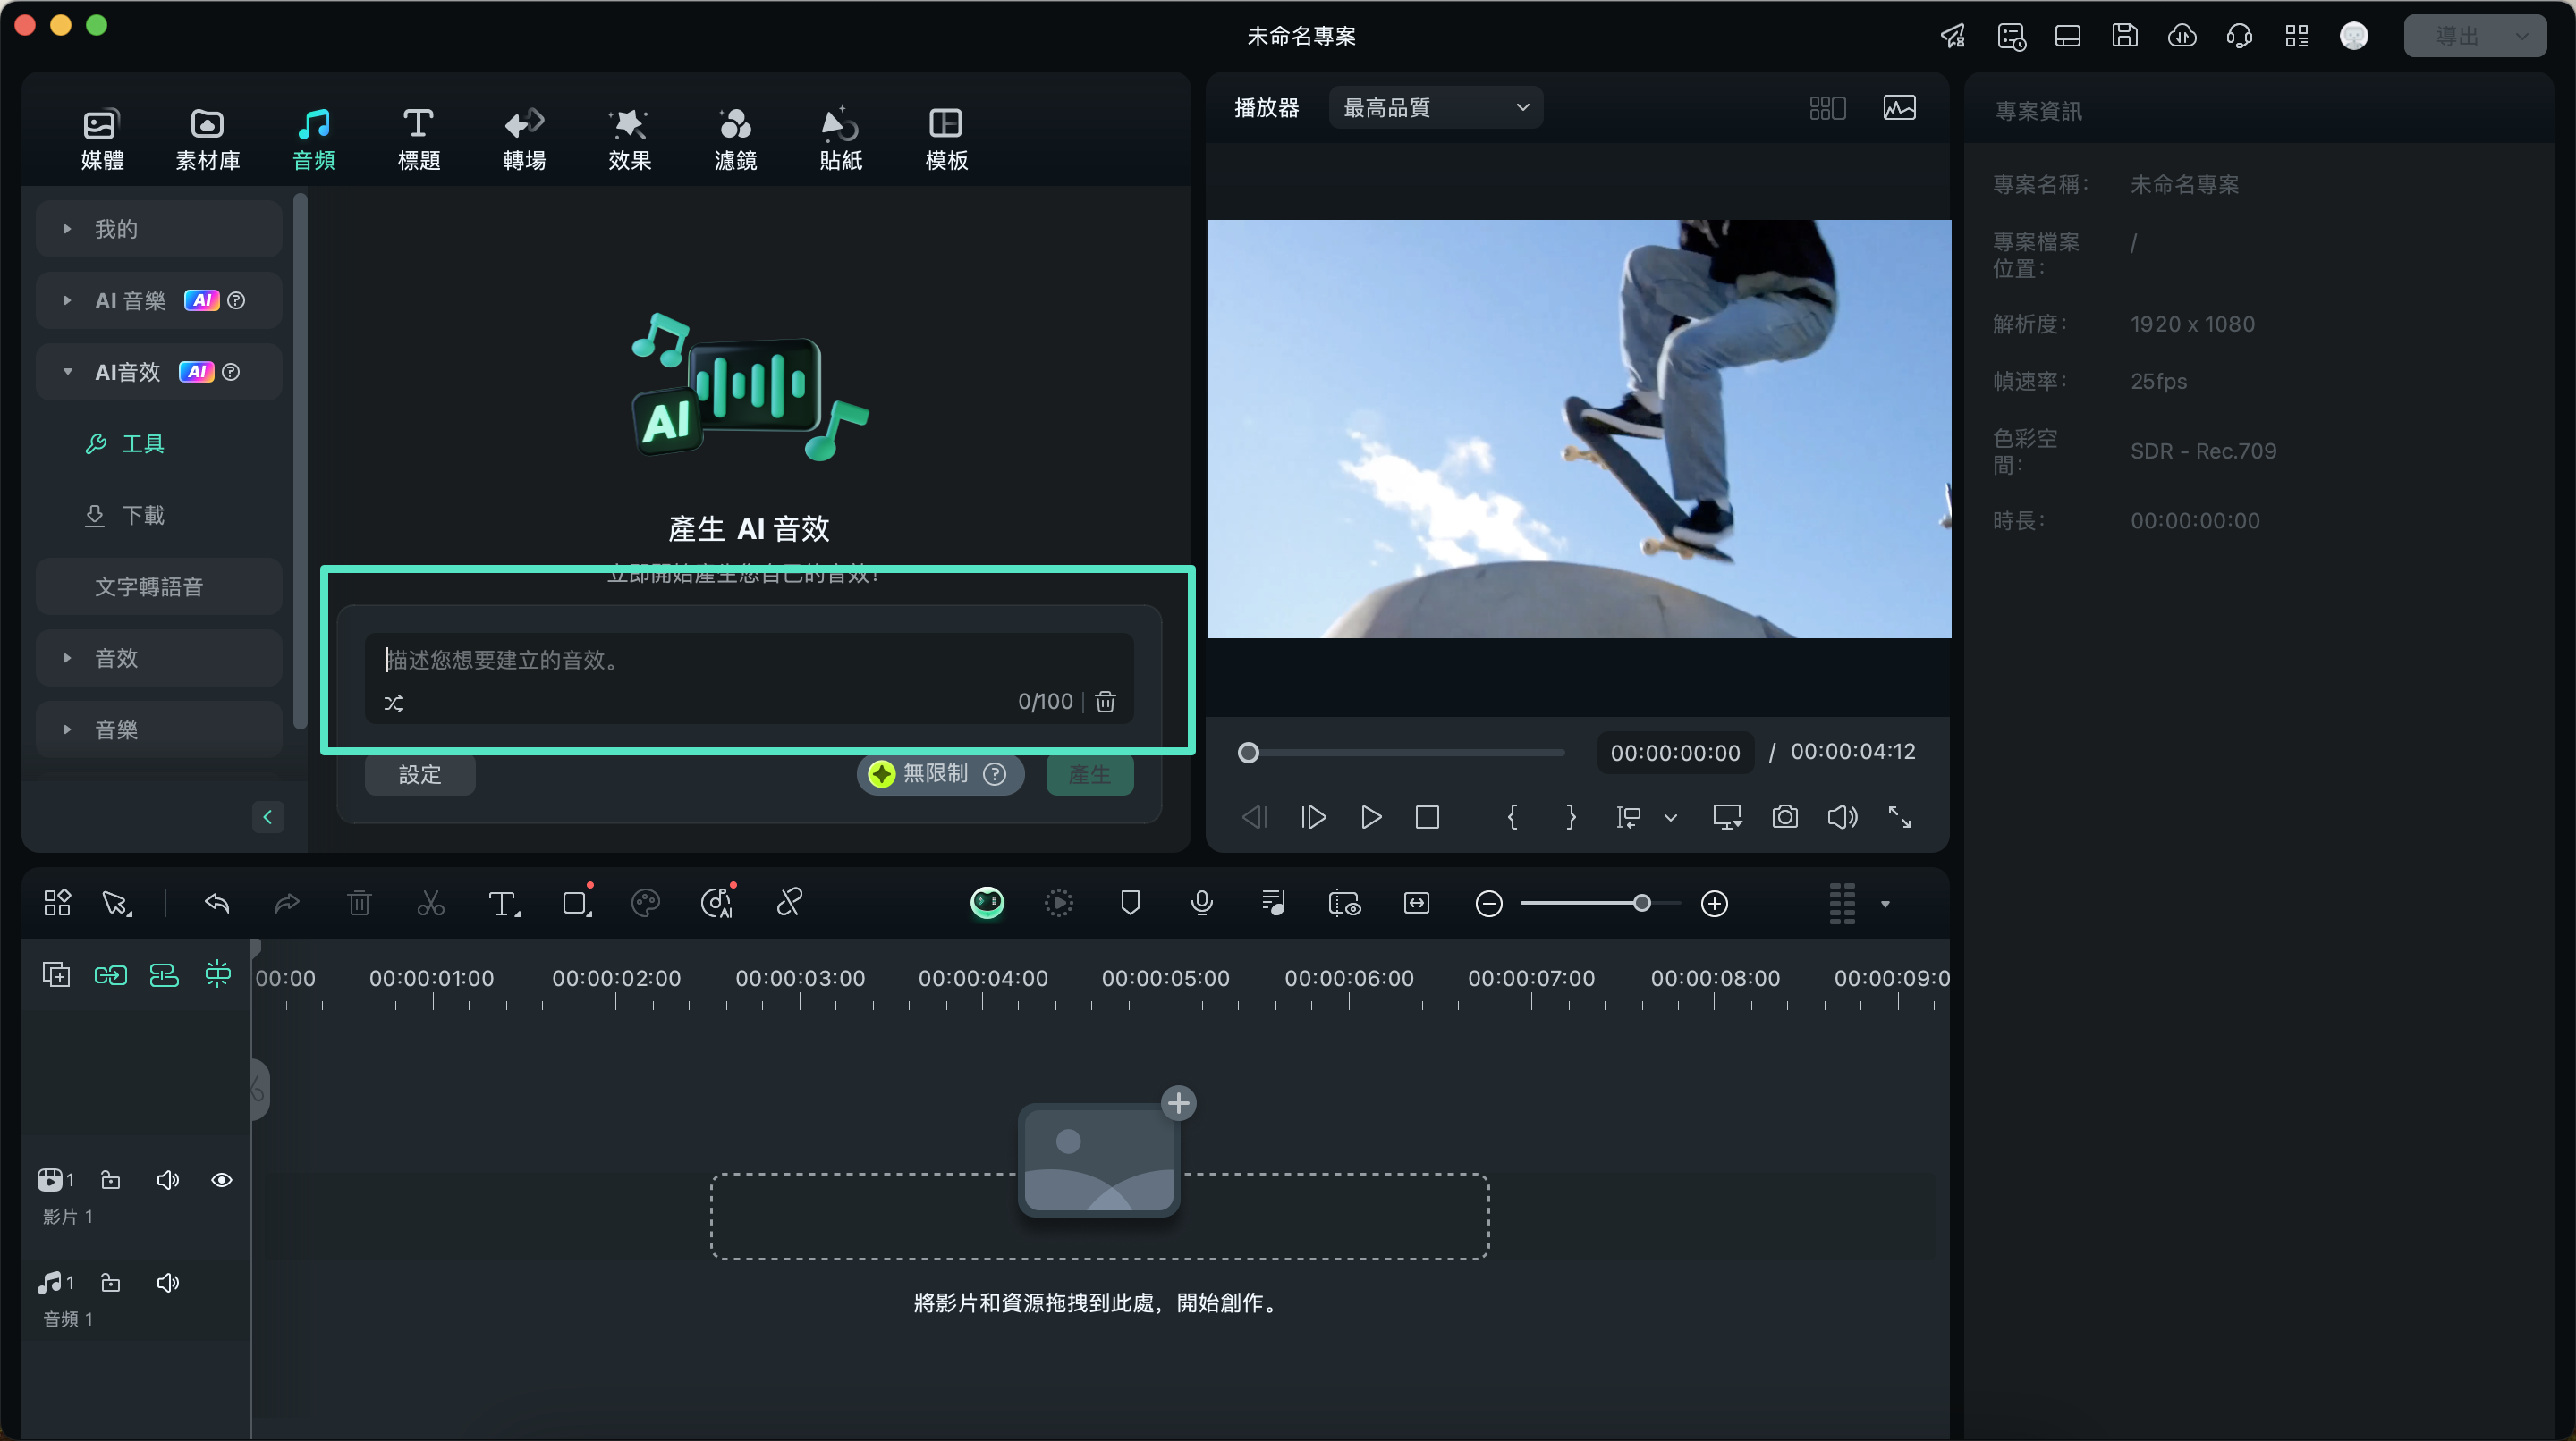Set the mark out point
The image size is (2576, 1441).
[1571, 817]
